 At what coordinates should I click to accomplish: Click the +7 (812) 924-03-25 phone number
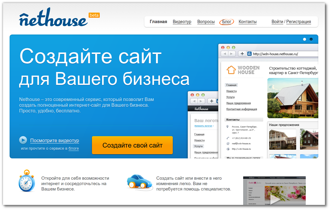241,138
